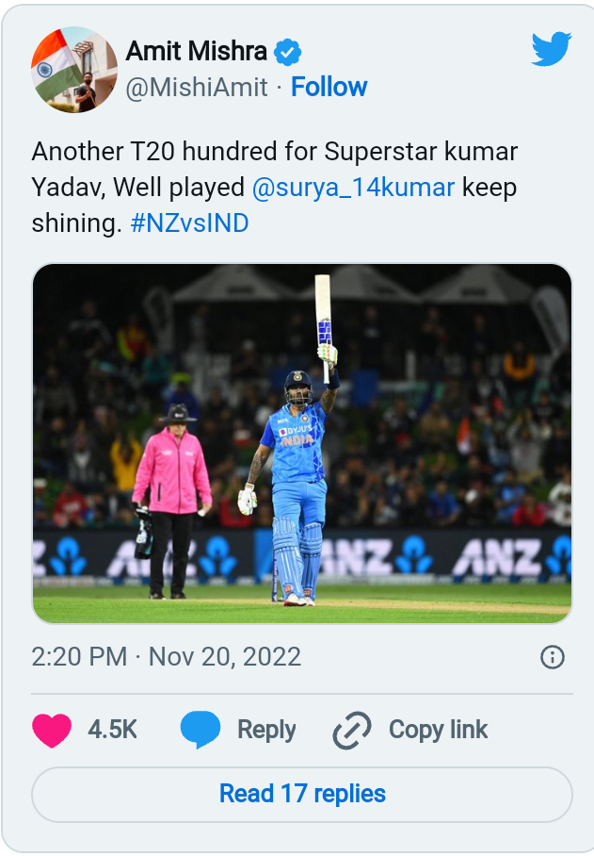
Task: Open the tweet info circle icon
Action: coord(553,657)
